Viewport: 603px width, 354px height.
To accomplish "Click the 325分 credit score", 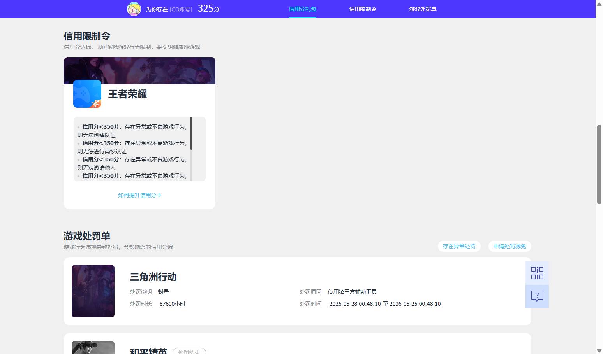I will pyautogui.click(x=208, y=9).
